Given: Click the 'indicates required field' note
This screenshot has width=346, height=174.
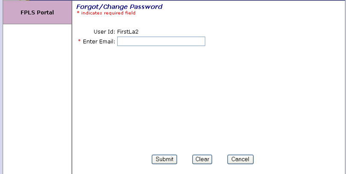Looking at the screenshot, I should coord(108,13).
